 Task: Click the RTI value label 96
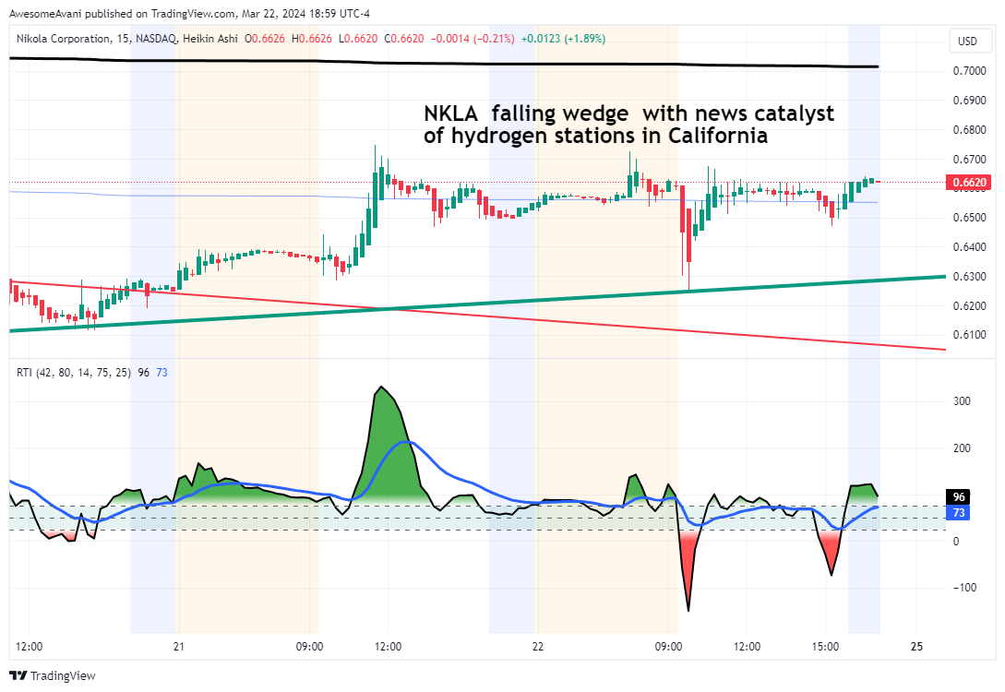click(x=959, y=497)
